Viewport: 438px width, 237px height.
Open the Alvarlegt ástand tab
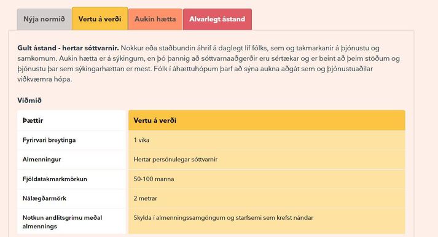(217, 19)
